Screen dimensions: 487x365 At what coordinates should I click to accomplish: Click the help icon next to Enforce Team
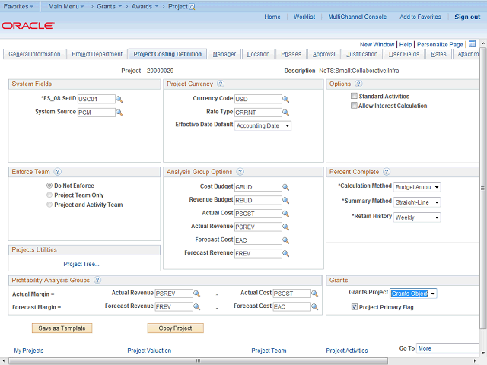58,173
